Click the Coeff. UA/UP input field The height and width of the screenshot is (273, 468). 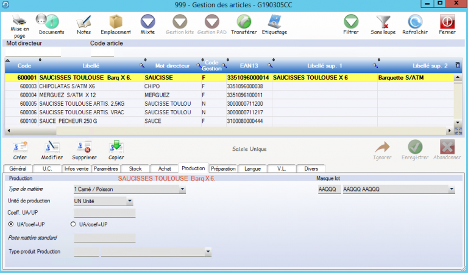coord(104,213)
